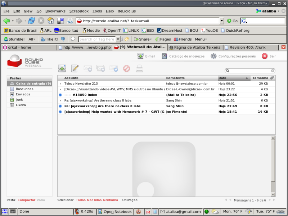Screen dimensions: 288x216
Task: Open Configurações pessoais
Action: [233, 56]
